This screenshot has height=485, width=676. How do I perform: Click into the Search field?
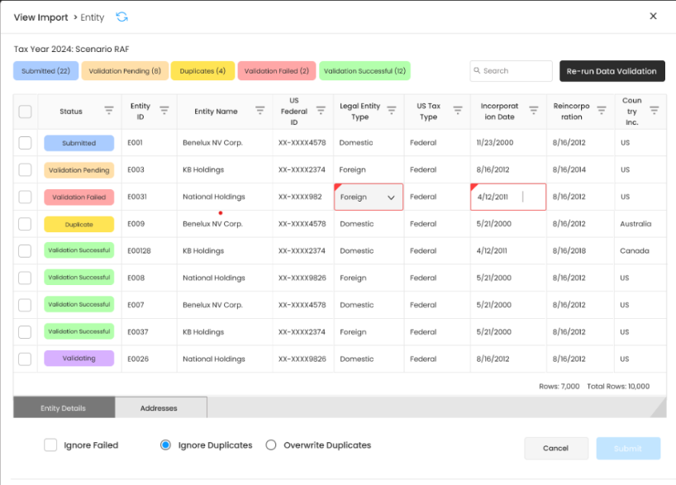512,71
